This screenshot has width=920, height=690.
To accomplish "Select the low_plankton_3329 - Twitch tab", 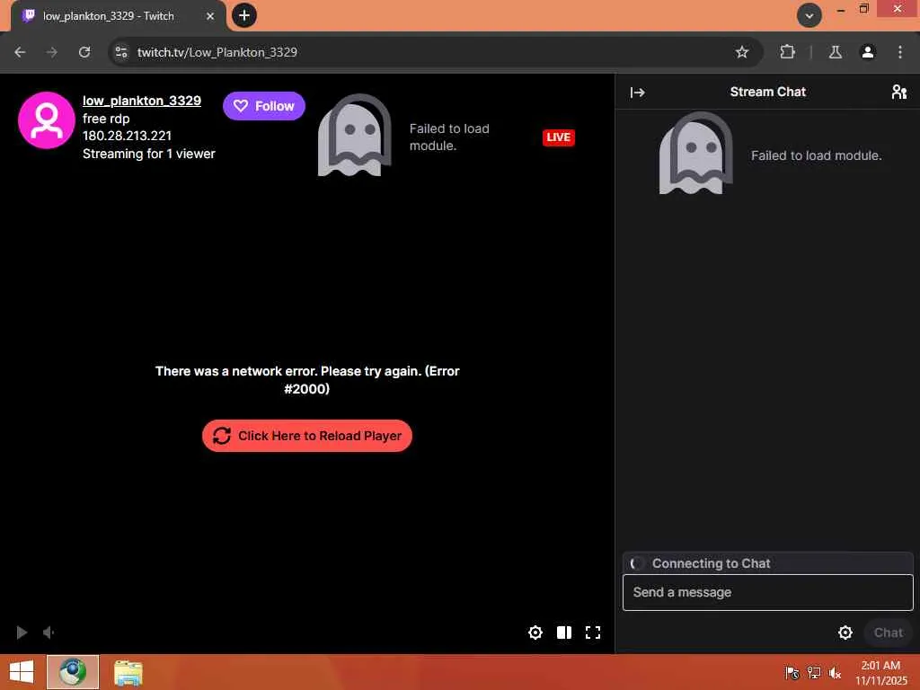I will click(x=118, y=16).
